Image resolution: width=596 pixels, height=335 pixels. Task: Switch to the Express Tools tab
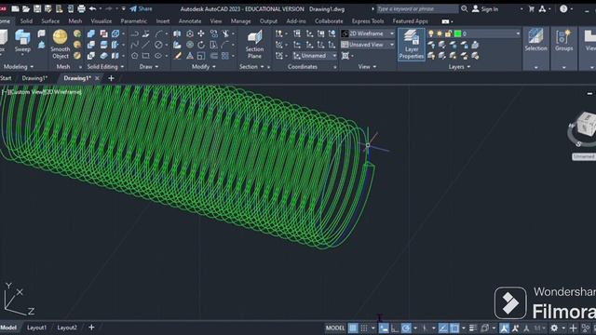(x=368, y=21)
